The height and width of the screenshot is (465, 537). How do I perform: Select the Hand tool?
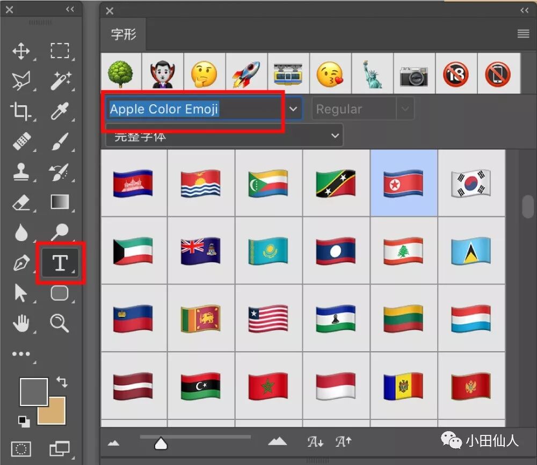point(21,323)
